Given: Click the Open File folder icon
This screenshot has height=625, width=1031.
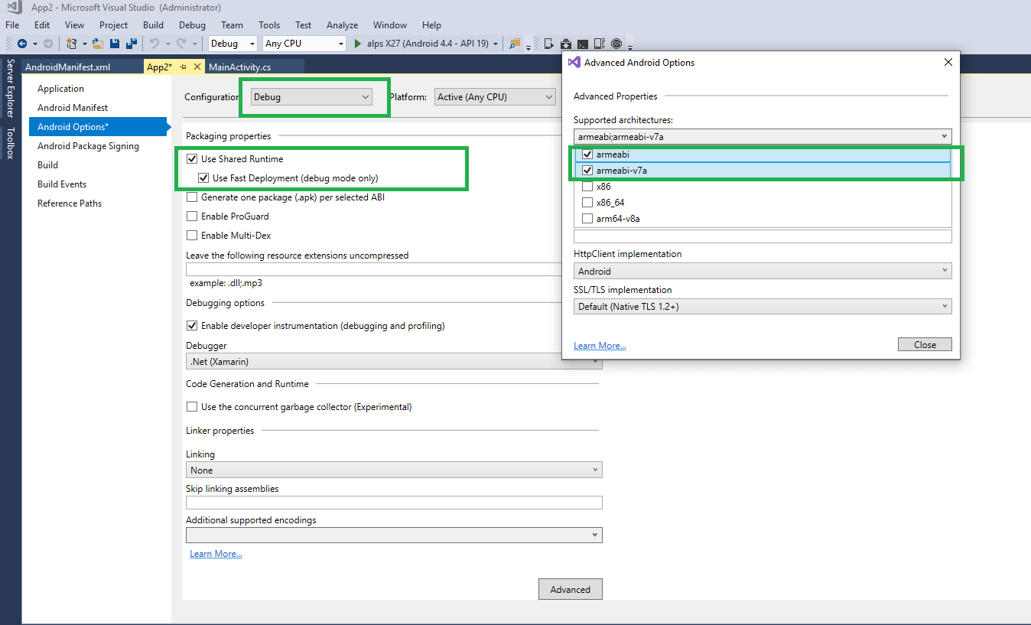Looking at the screenshot, I should (98, 44).
